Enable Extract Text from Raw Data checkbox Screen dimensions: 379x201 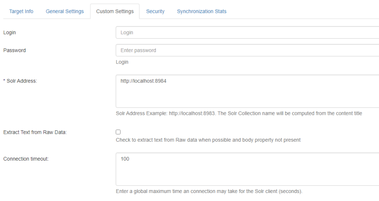click(x=118, y=132)
